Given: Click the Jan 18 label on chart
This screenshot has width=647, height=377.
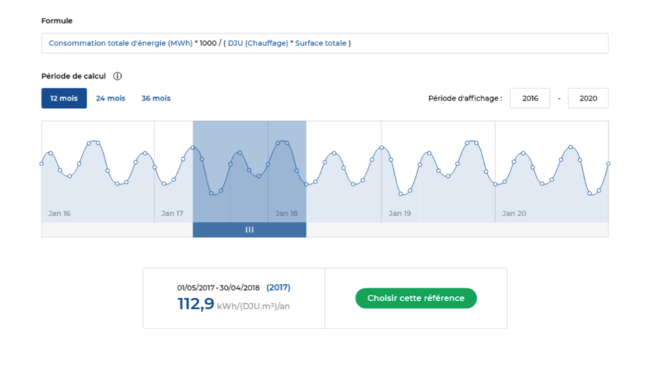Looking at the screenshot, I should click(x=286, y=213).
